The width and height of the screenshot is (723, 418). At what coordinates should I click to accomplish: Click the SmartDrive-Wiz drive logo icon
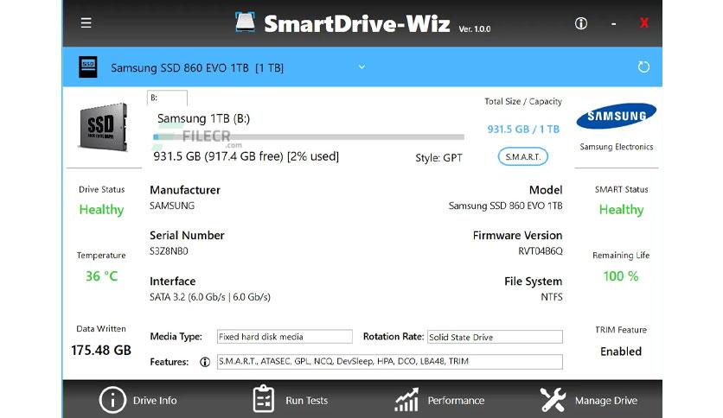click(x=245, y=22)
